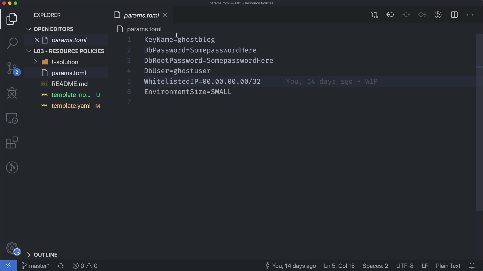Click master branch in status bar
The image size is (483, 271).
pyautogui.click(x=35, y=266)
